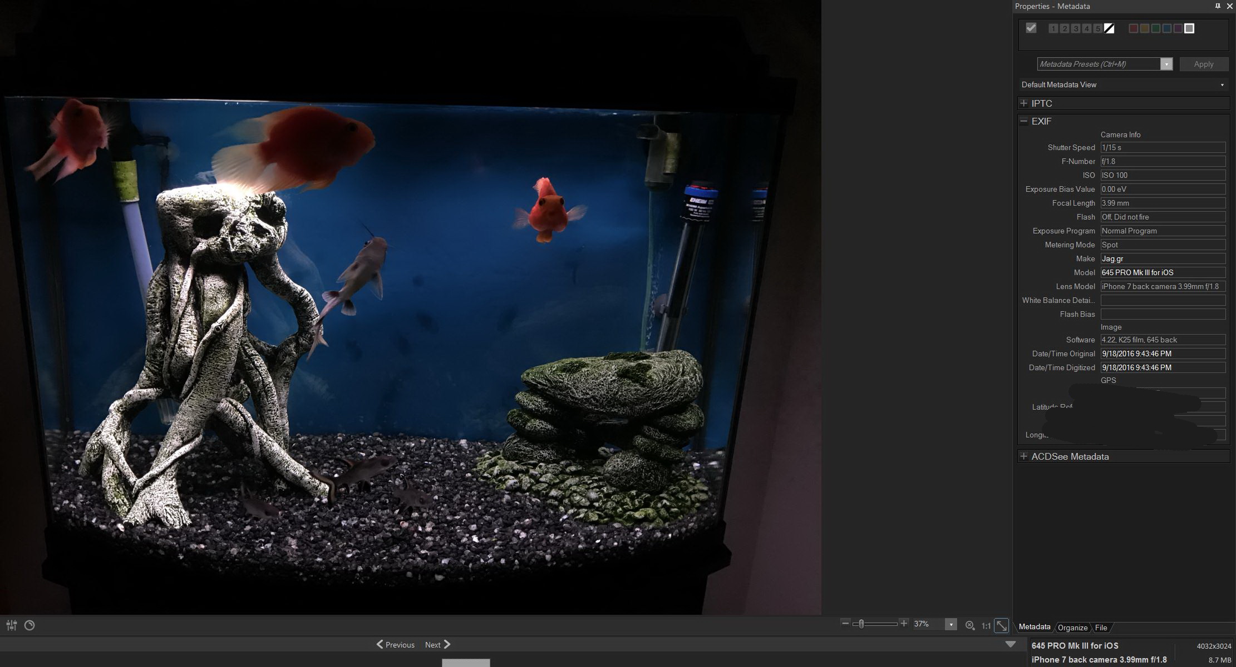Set zoom to 1:1 actual size
Screen dimensions: 1236x667
(x=986, y=625)
